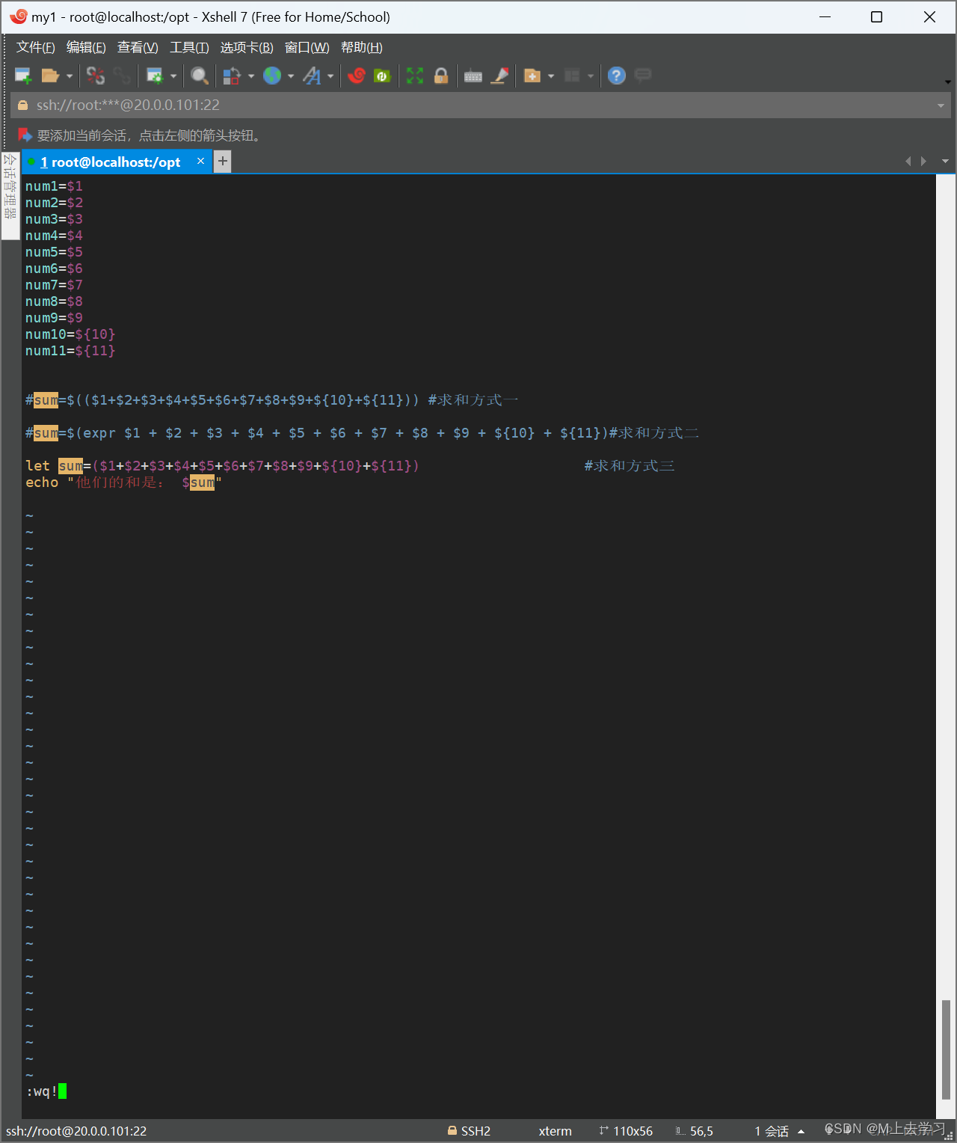Open the 工具(T) menu
Viewport: 957px width, 1143px height.
189,47
